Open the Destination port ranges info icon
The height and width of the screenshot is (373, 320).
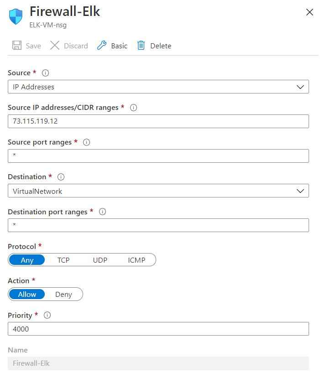click(x=102, y=212)
